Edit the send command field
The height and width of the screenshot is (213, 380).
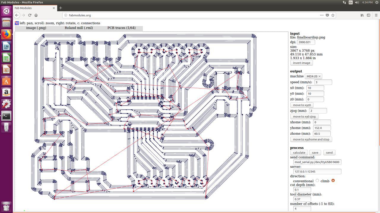[317, 162]
